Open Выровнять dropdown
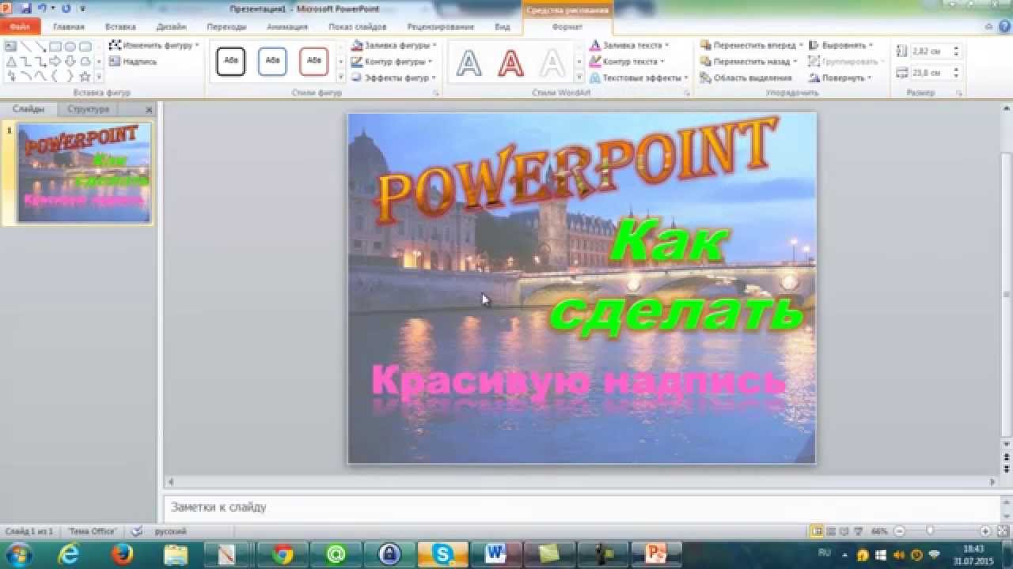 pos(841,46)
